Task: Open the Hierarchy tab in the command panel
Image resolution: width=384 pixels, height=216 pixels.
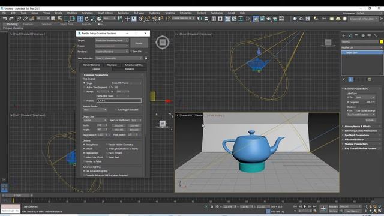Action: point(356,36)
